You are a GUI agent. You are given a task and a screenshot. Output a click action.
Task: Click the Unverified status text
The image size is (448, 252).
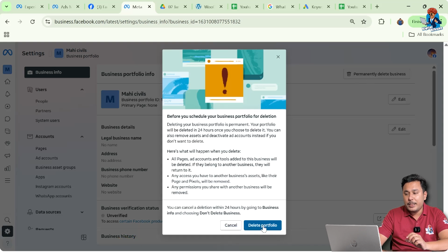click(x=117, y=216)
